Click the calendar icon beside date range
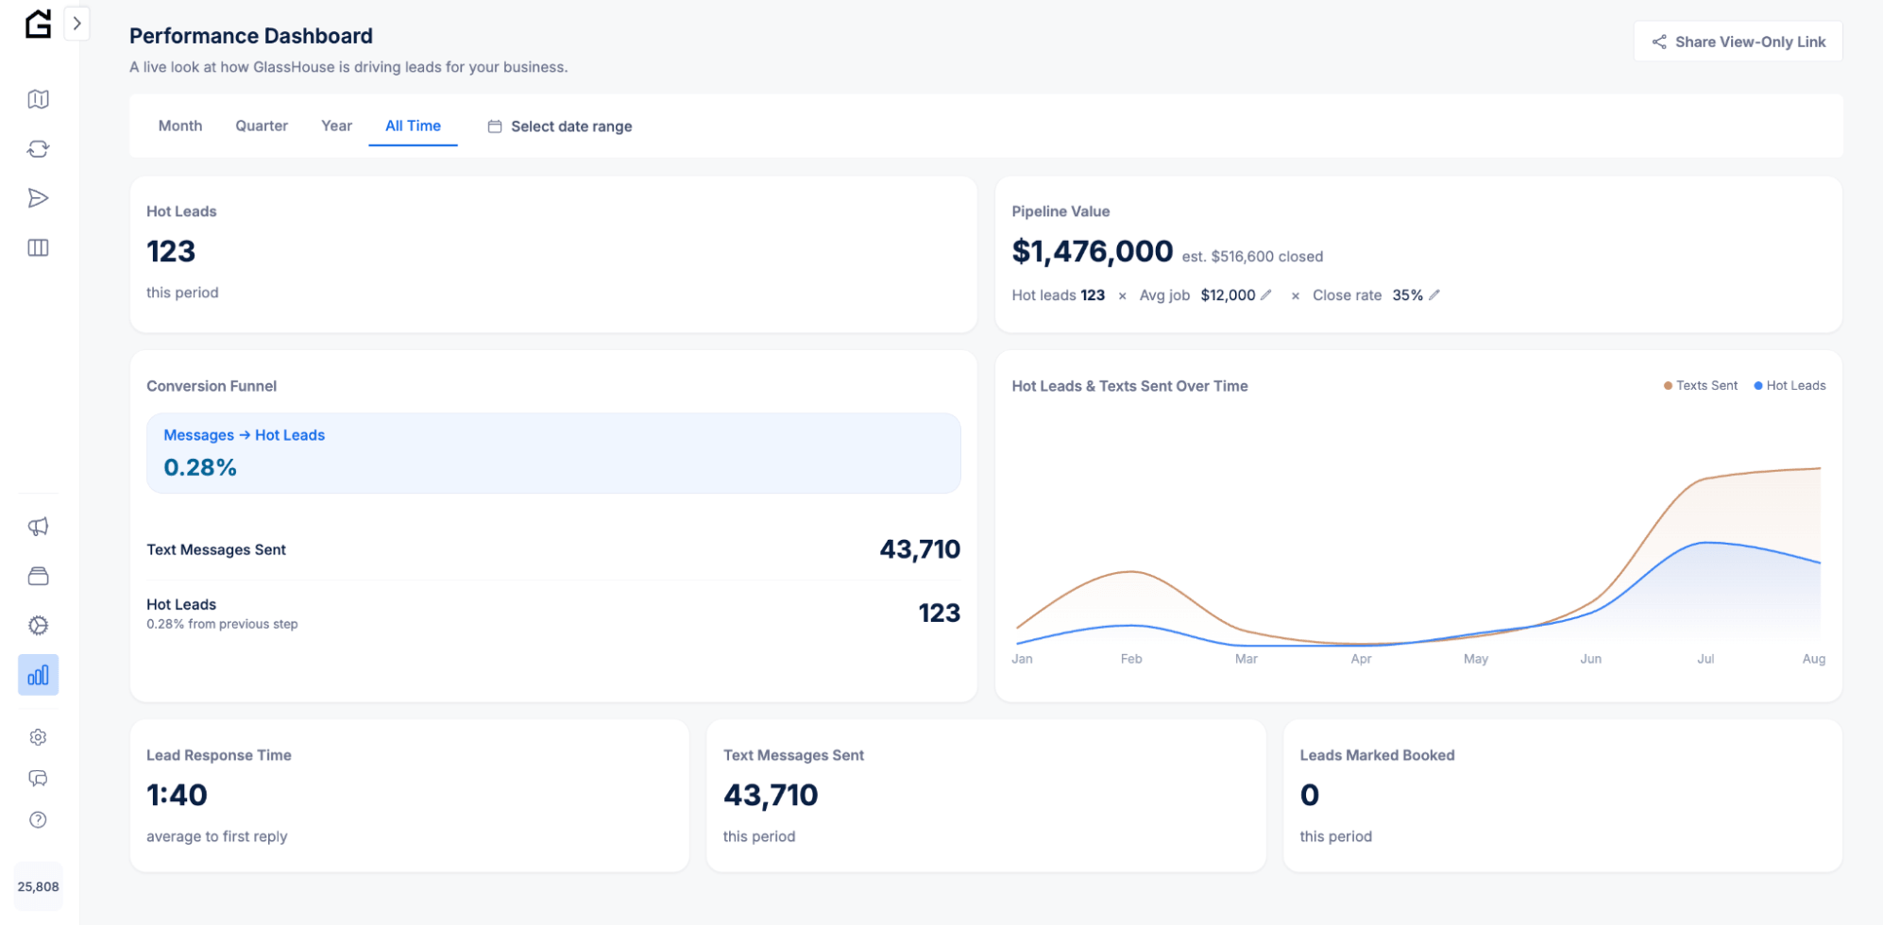The height and width of the screenshot is (925, 1883). (495, 126)
